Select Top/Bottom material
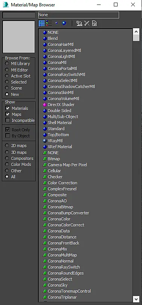 58,135
